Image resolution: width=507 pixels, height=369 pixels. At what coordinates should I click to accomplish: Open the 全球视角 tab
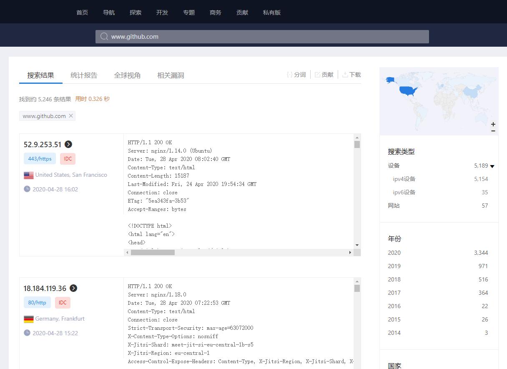tap(128, 75)
